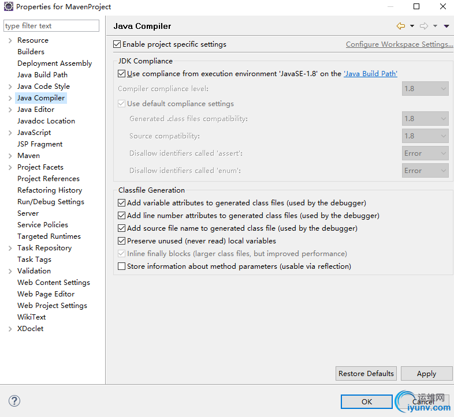
Task: Open Java Build Path page
Action: (43, 75)
